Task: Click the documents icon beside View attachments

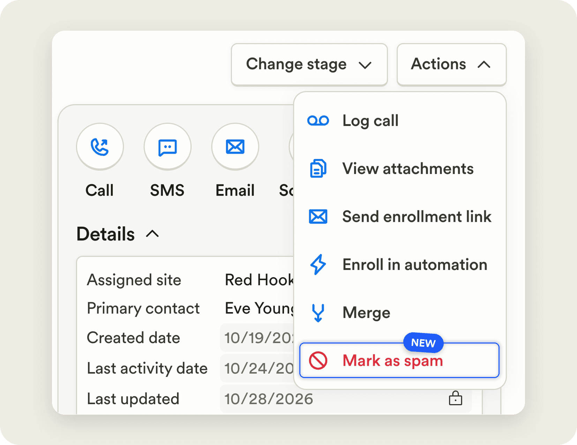Action: click(x=318, y=169)
